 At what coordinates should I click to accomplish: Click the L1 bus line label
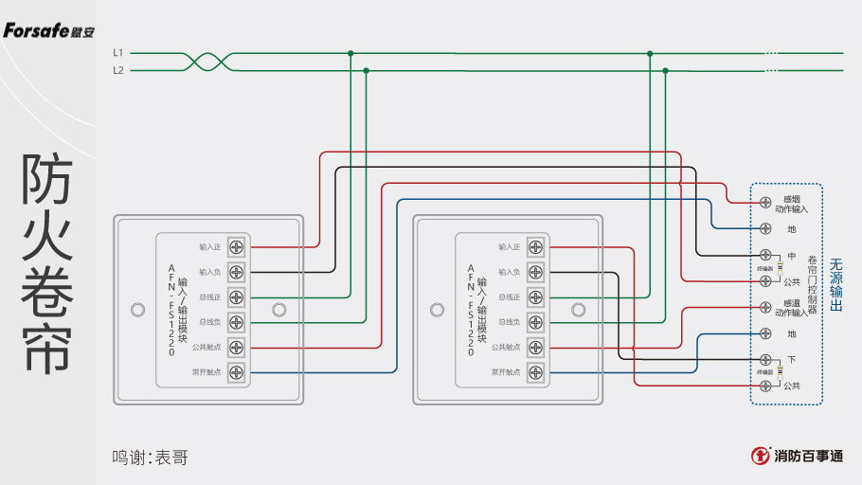[x=117, y=53]
